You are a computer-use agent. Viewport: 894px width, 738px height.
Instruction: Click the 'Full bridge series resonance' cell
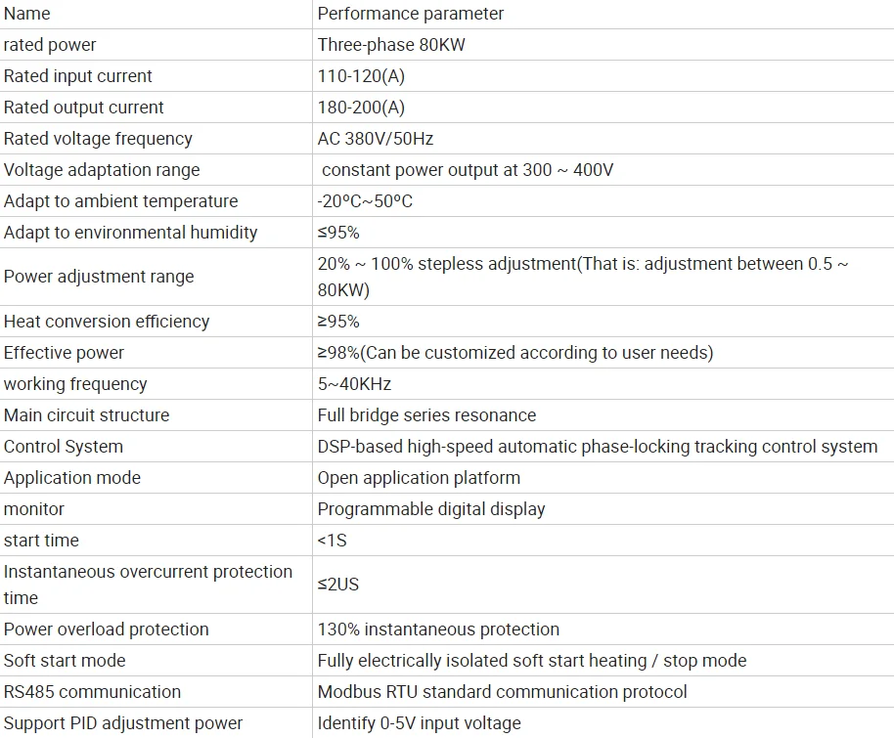pyautogui.click(x=426, y=415)
